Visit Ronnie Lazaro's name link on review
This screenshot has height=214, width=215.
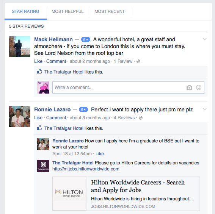pyautogui.click(x=52, y=109)
